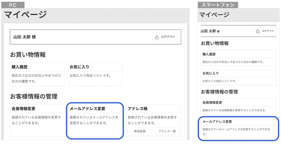Click the ログアウト button in smartphone view
281x145 pixels.
coord(265,31)
